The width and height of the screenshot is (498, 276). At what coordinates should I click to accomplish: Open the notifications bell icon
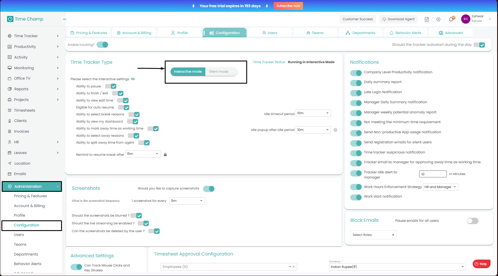pyautogui.click(x=451, y=19)
